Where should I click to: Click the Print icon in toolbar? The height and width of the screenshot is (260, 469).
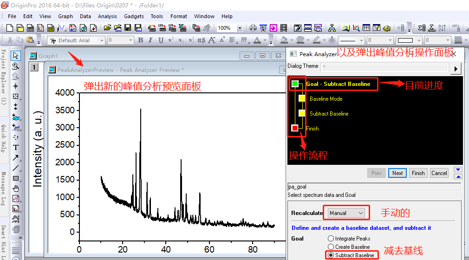pos(253,28)
